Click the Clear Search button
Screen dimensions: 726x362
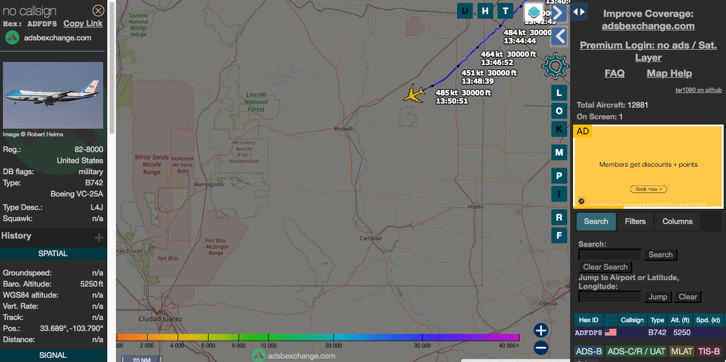click(x=605, y=267)
